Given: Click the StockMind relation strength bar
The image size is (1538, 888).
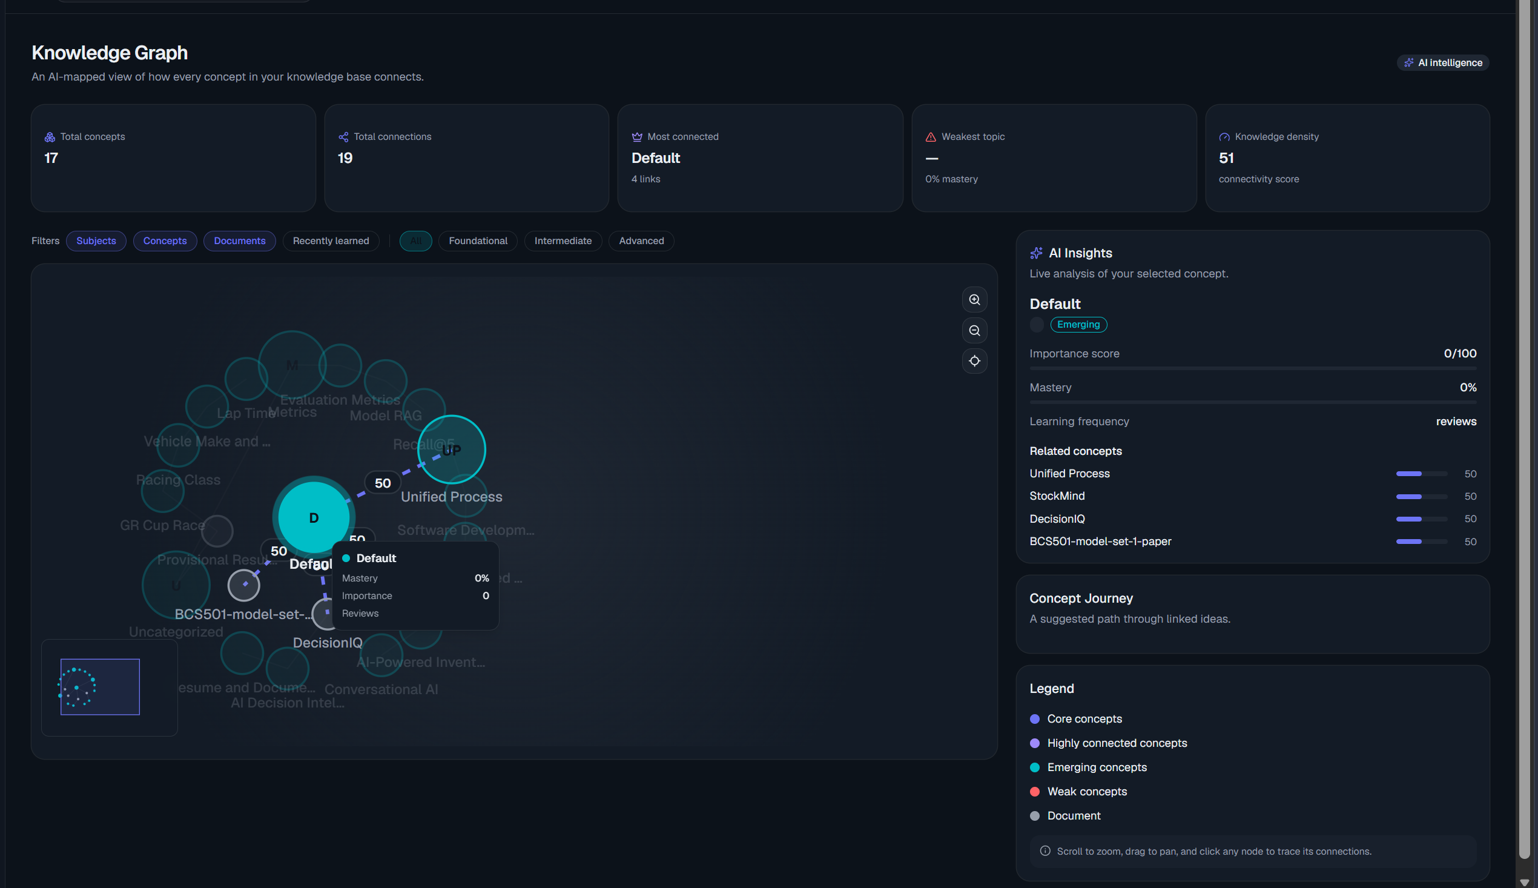Looking at the screenshot, I should 1422,497.
